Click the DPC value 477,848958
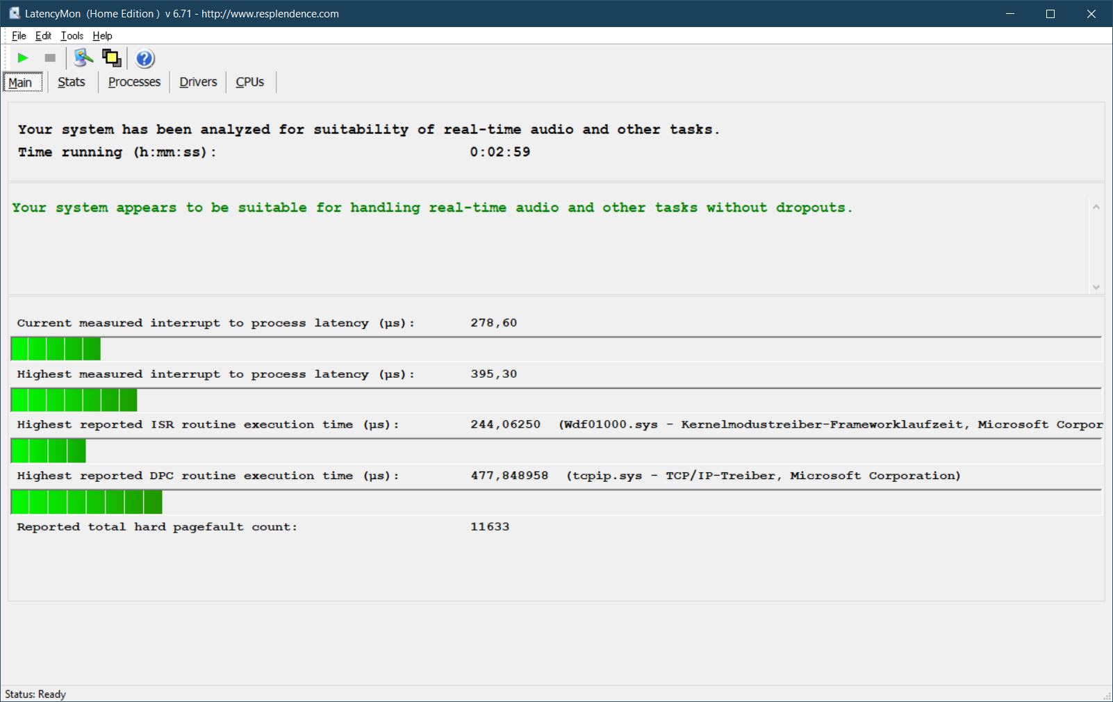1113x702 pixels. [509, 476]
